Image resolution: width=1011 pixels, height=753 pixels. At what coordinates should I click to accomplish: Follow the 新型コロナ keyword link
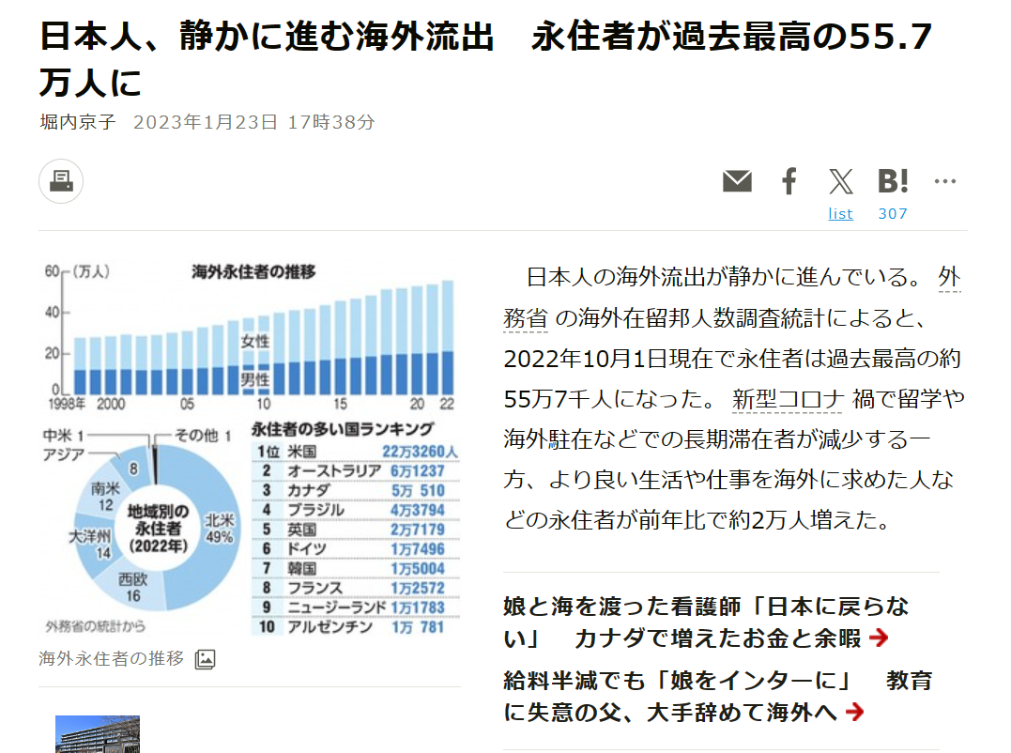(x=789, y=398)
